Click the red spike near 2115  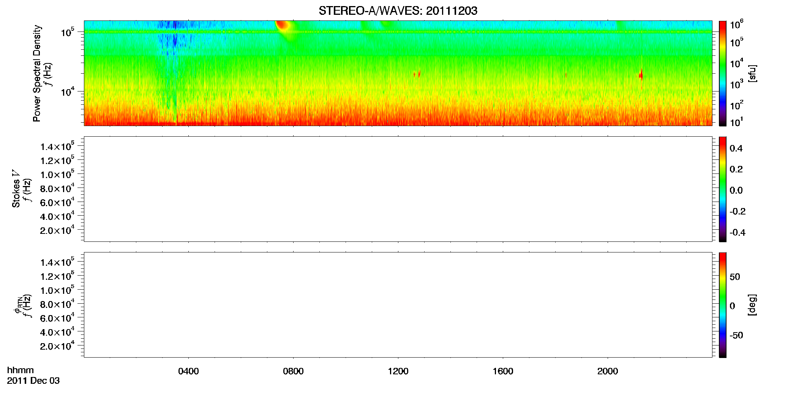tap(641, 75)
